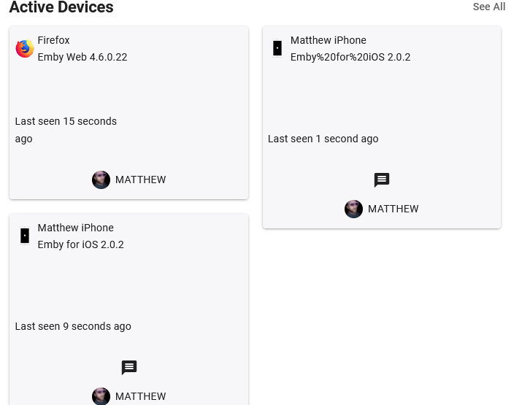This screenshot has height=405, width=522.
Task: Click the Emby Web 4.6.0.22 label
Action: point(82,57)
